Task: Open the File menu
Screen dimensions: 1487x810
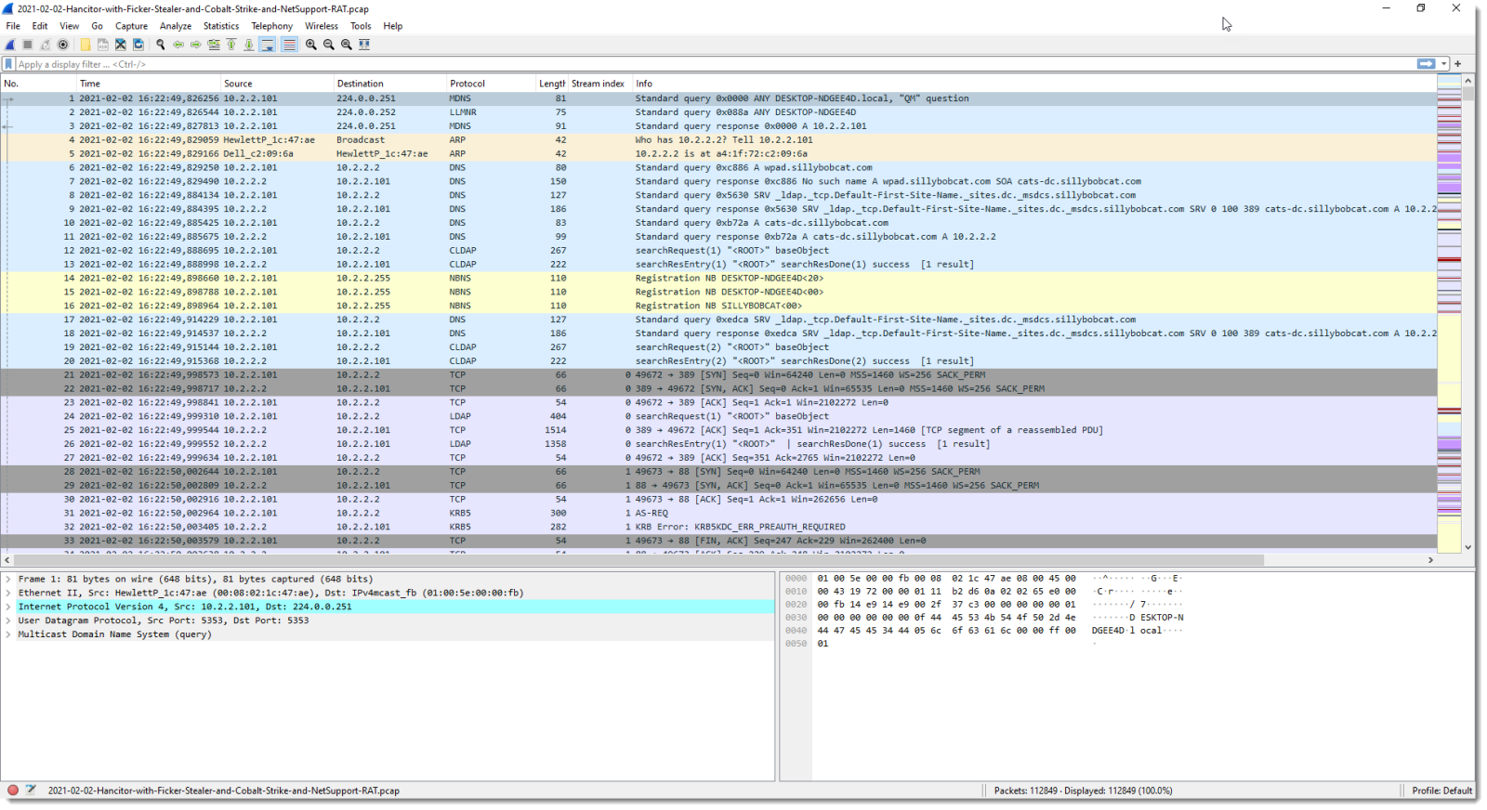Action: [x=13, y=26]
